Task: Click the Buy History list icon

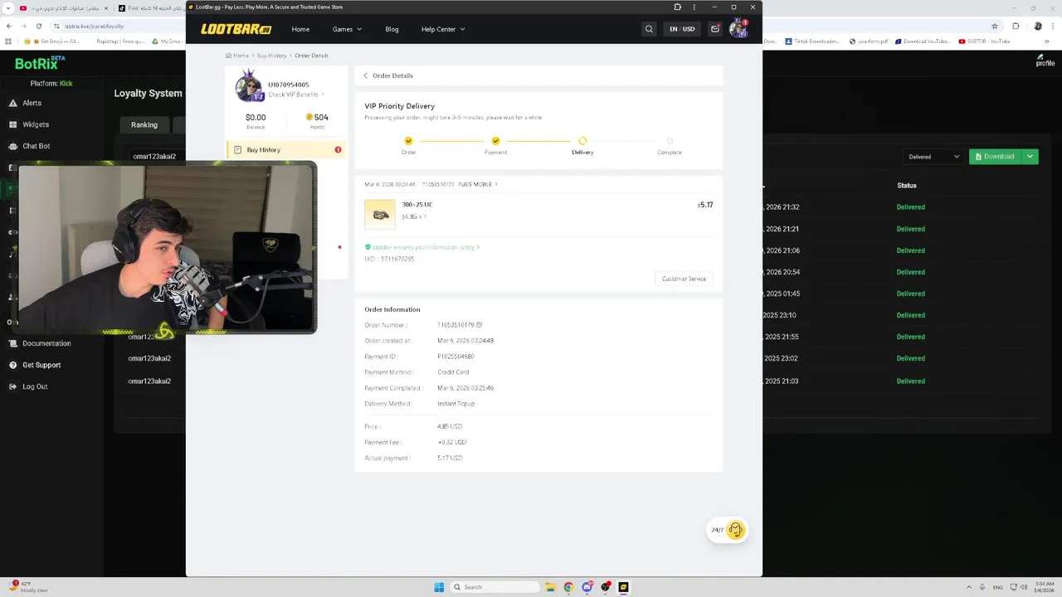Action: coord(237,150)
